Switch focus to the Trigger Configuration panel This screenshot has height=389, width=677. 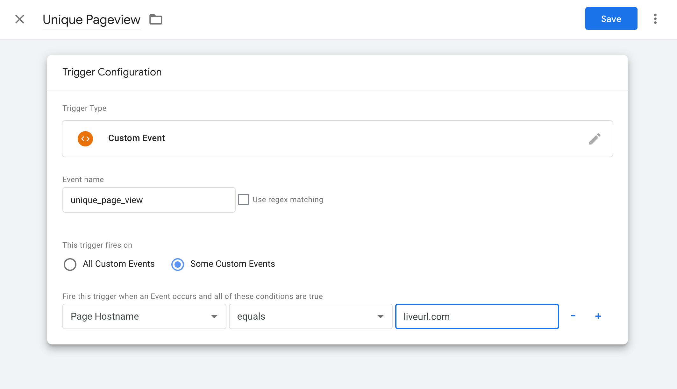click(112, 72)
